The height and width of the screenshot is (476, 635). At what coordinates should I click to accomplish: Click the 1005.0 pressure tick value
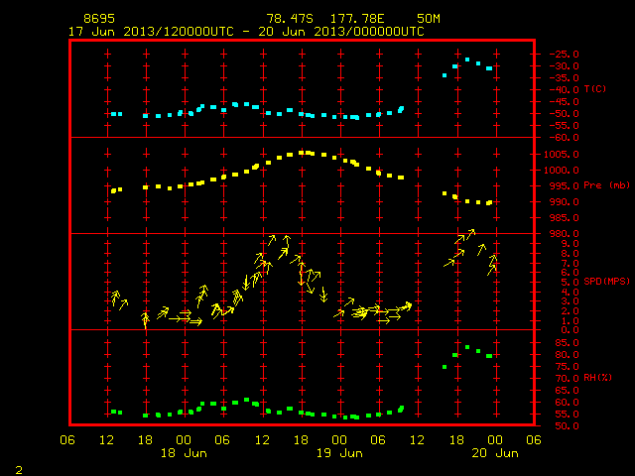pyautogui.click(x=562, y=155)
